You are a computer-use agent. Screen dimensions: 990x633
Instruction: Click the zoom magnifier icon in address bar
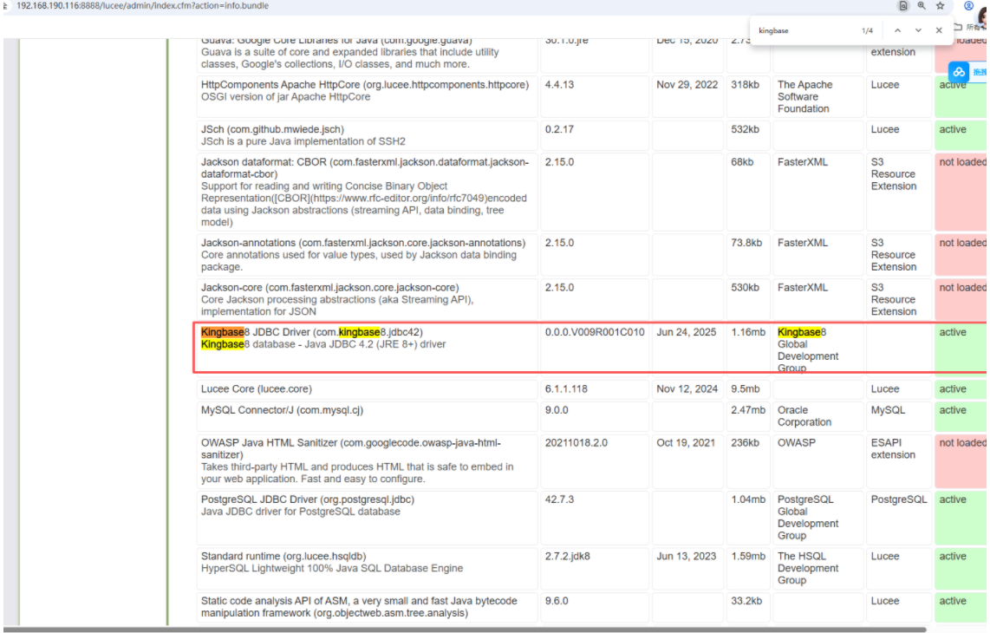[x=922, y=5]
